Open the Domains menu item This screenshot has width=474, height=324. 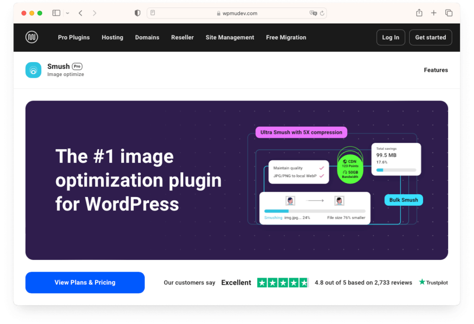click(147, 37)
